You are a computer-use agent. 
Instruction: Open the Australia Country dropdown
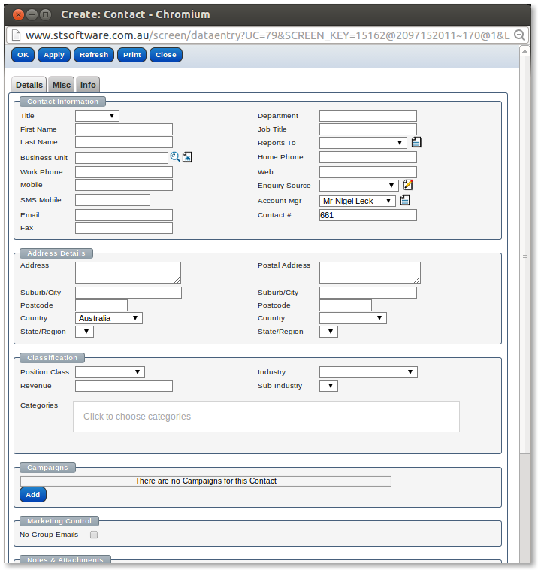109,318
